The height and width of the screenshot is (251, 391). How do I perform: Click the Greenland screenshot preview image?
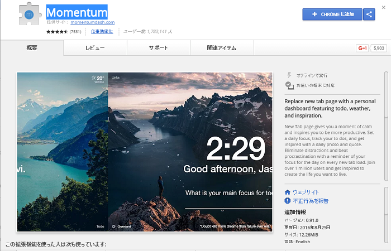pos(190,152)
